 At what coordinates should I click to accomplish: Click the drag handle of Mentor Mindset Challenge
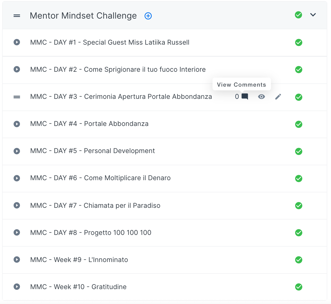click(x=17, y=16)
